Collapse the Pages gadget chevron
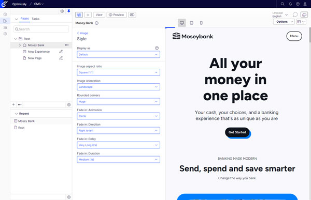The height and width of the screenshot is (200, 311). tap(17, 19)
